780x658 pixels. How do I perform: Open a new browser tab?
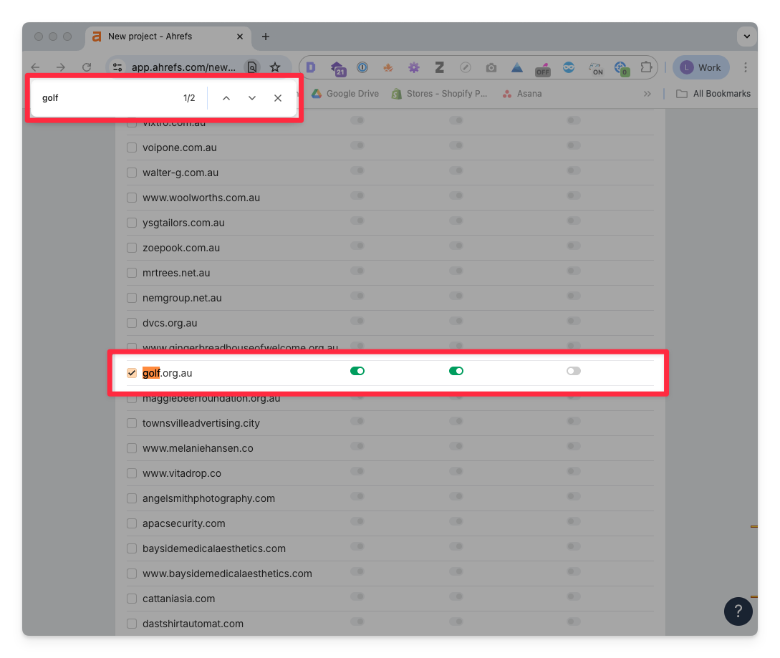[266, 37]
